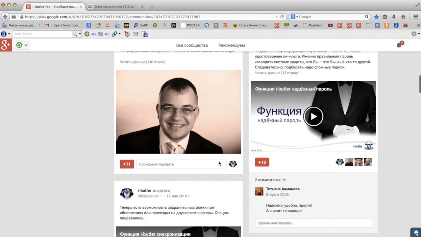Reload the page with the refresh icon
Screen dimensions: 421x237
point(282,17)
